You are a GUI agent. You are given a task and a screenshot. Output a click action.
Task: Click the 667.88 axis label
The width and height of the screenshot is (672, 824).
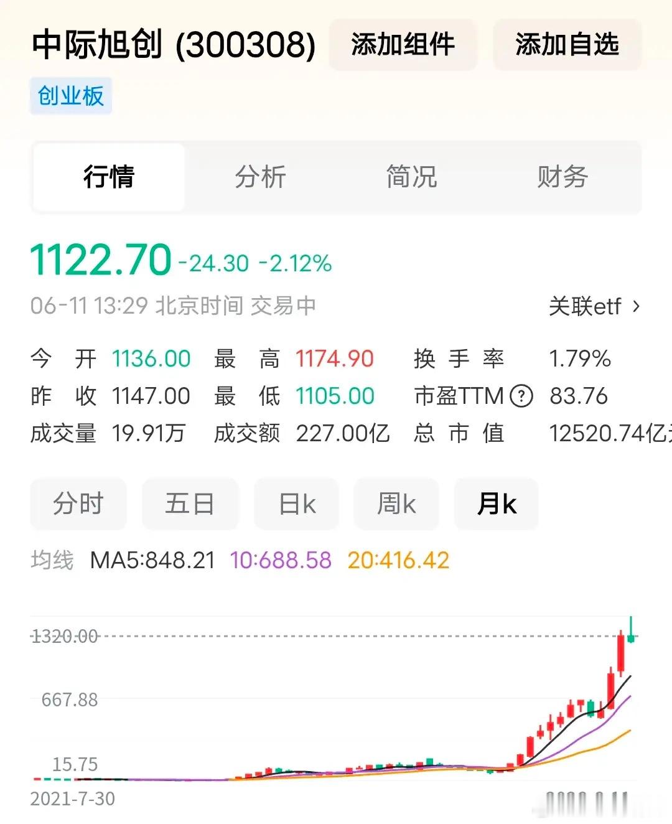[x=70, y=700]
